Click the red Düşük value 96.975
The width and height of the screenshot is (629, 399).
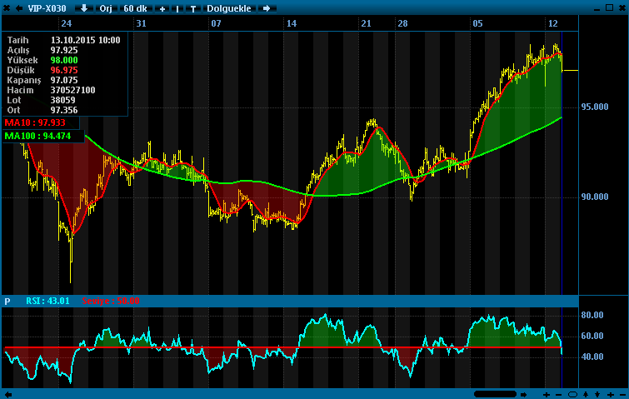[64, 70]
